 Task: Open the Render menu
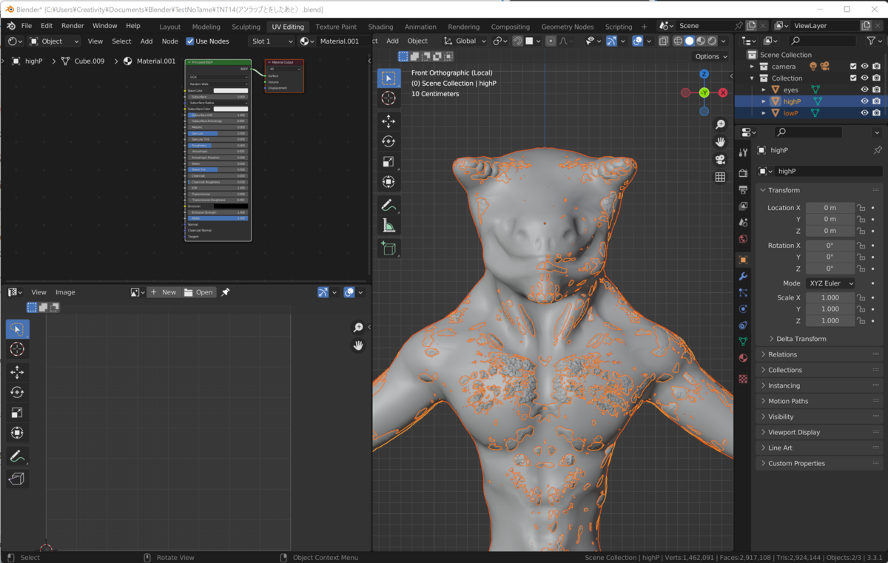(73, 25)
